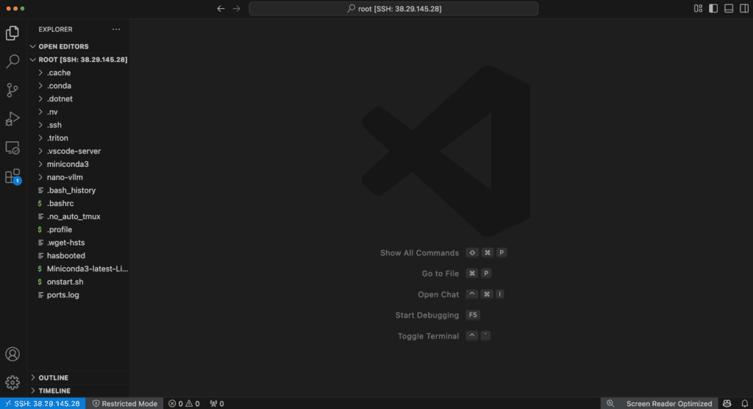Viewport: 753px width, 409px height.
Task: Click Screen Reader Optimized status item
Action: [x=669, y=404]
